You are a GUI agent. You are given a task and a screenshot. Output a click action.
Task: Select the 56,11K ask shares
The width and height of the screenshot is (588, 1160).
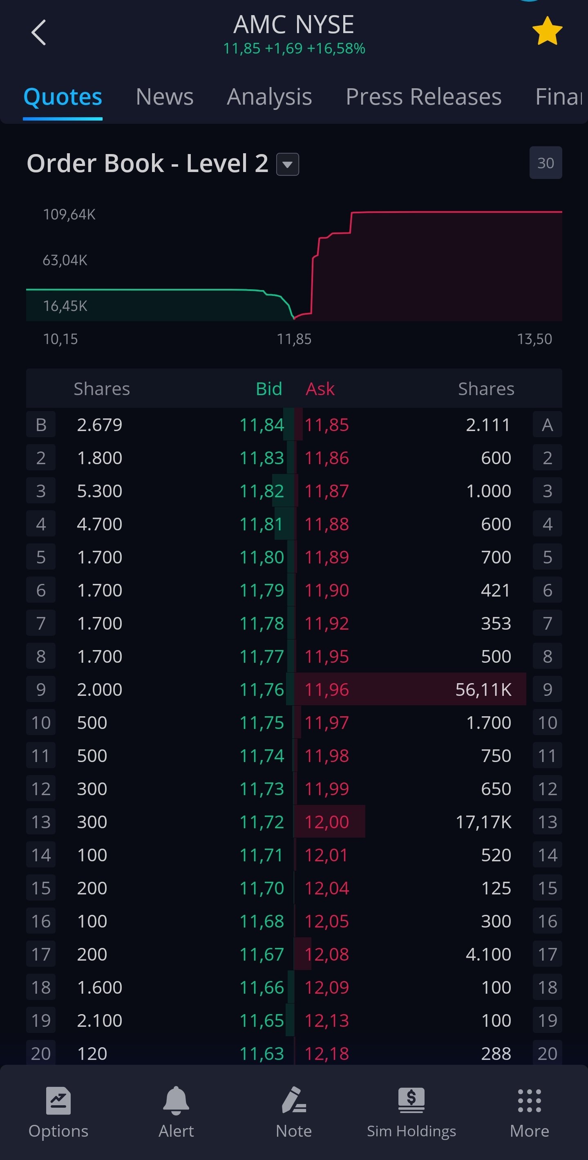click(x=483, y=689)
